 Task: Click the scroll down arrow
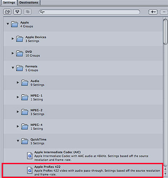165,174
